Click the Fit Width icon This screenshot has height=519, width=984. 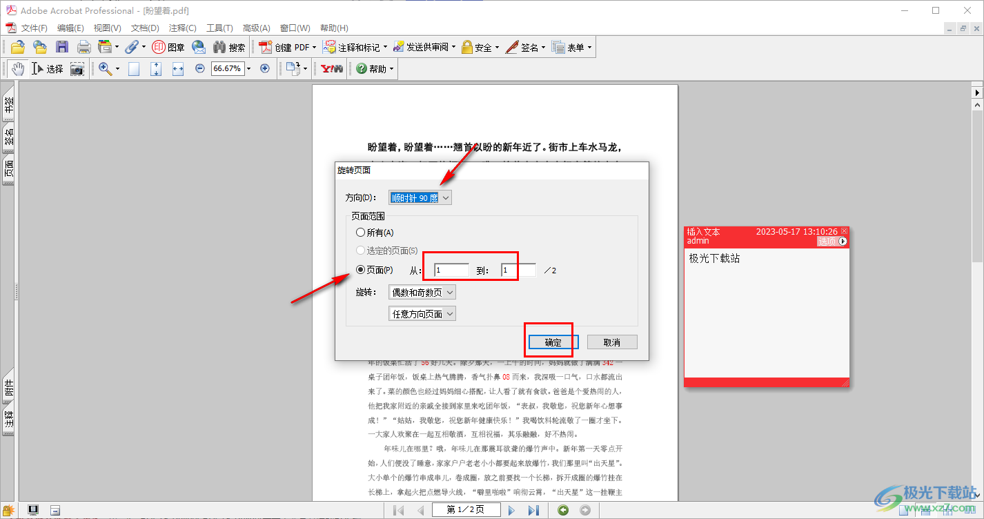(178, 68)
